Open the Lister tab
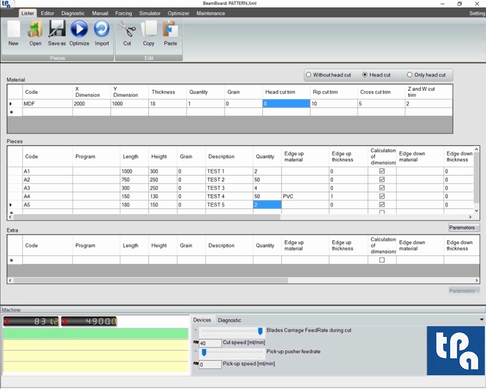This screenshot has height=389, width=486. click(27, 13)
